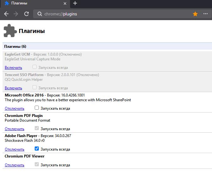Open a new tab with the plus button
The width and height of the screenshot is (212, 182).
pos(75,3)
